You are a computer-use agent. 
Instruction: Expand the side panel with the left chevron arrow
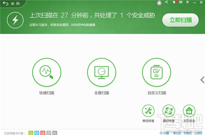(x=202, y=80)
